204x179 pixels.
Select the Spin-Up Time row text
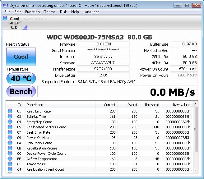pos(36,117)
